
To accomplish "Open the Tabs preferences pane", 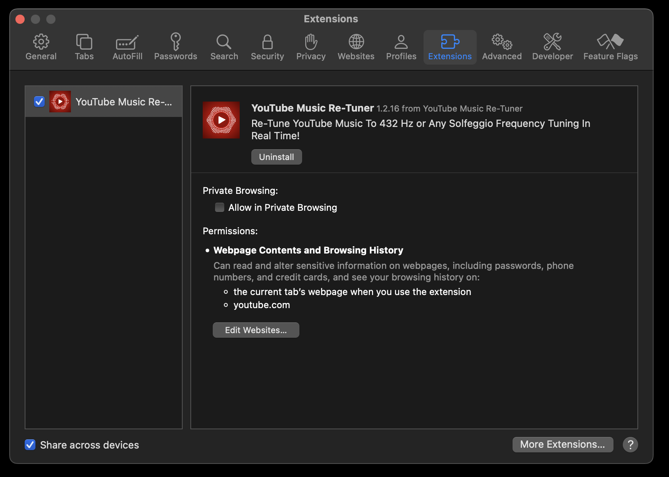I will [84, 47].
